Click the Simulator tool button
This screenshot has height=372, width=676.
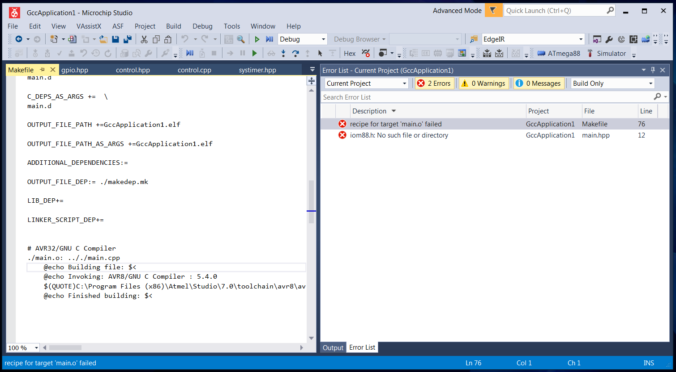click(606, 54)
